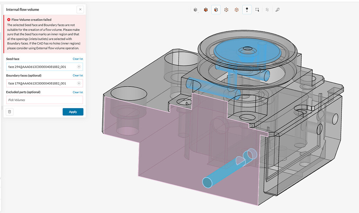The height and width of the screenshot is (213, 359).
Task: Select the wireframe cube display icon
Action: 236,10
